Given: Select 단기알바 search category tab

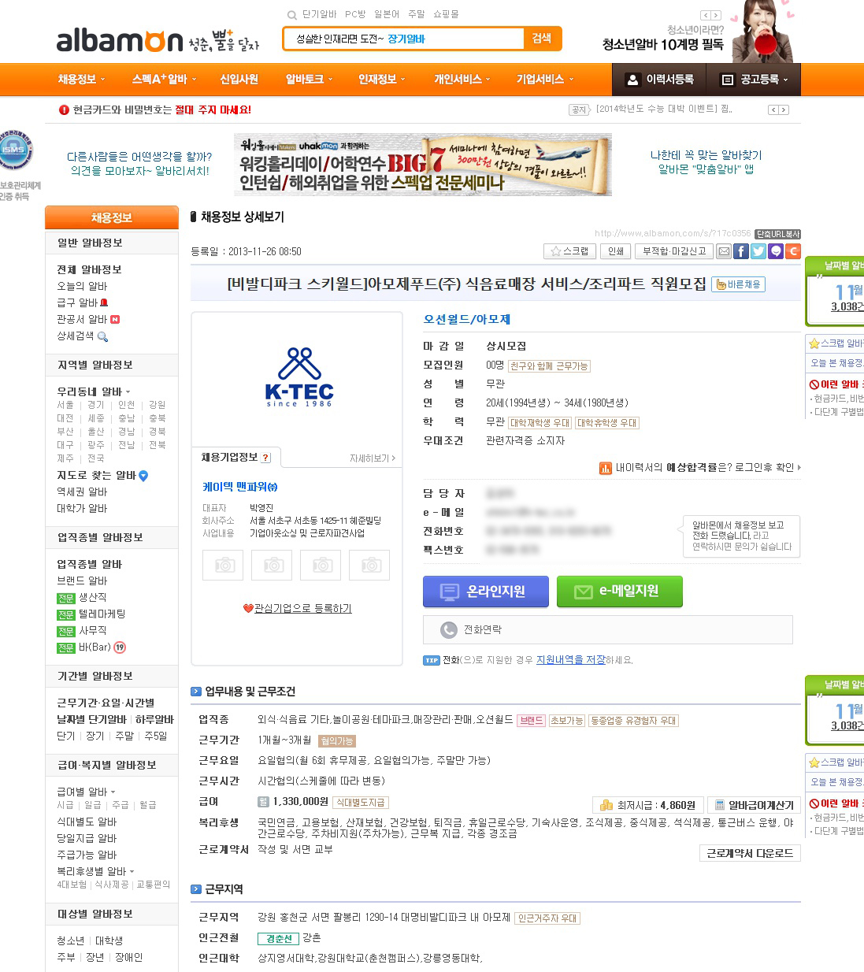Looking at the screenshot, I should tap(320, 14).
